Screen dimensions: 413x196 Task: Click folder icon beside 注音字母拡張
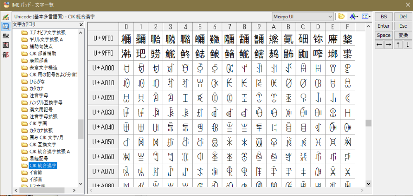click(24, 117)
